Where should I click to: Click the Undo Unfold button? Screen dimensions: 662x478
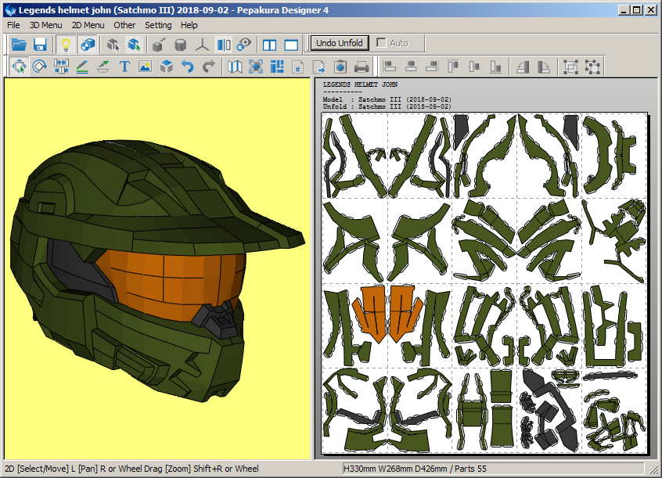(x=340, y=43)
